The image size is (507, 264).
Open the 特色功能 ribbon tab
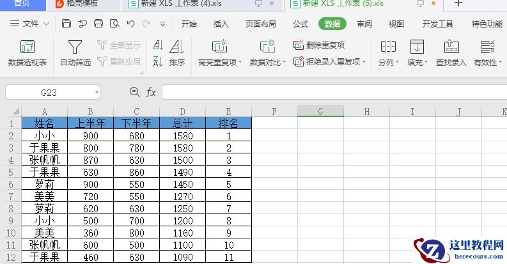click(487, 24)
